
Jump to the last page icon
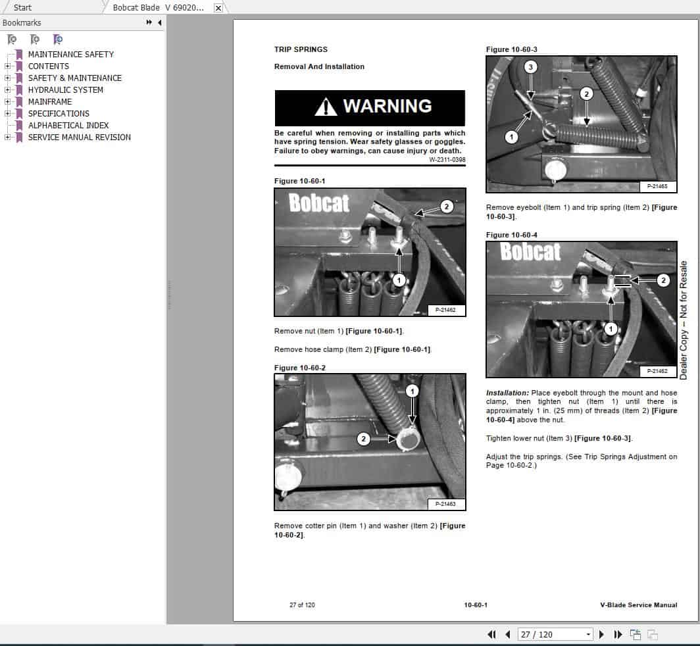coord(618,634)
